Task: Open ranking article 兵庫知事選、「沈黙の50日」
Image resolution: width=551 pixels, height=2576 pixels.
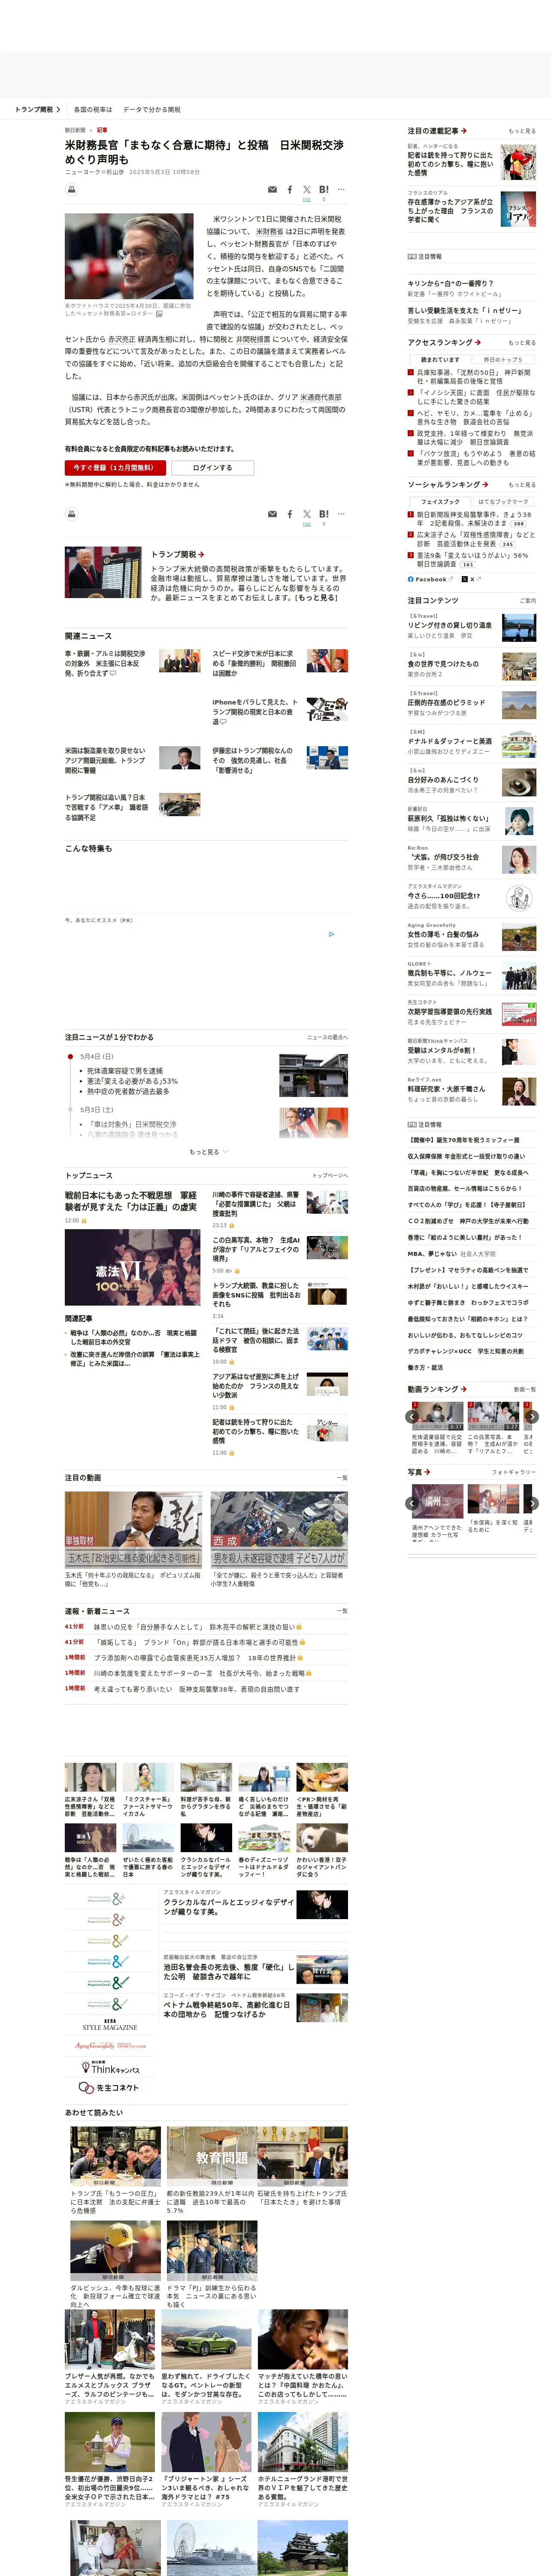Action: click(475, 376)
